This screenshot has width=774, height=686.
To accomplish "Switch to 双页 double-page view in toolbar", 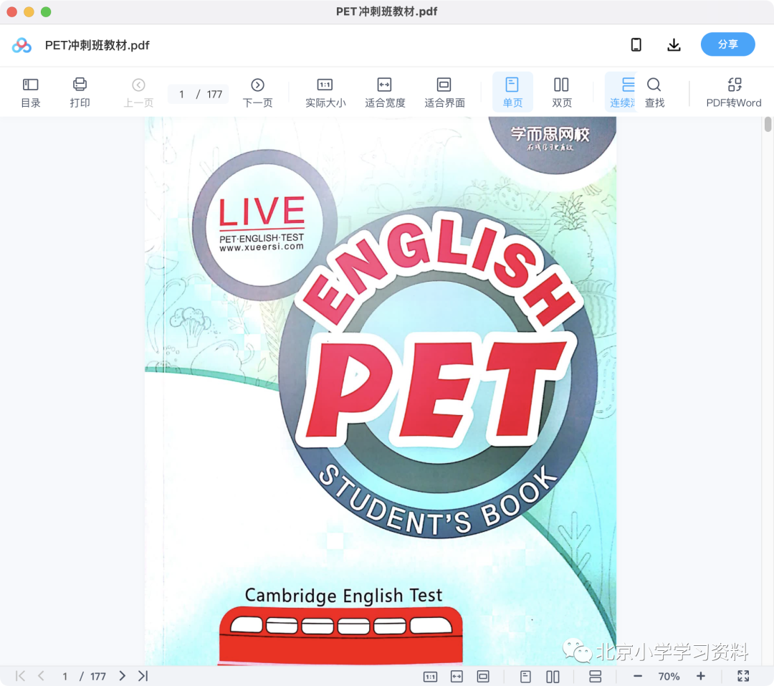I will tap(562, 92).
